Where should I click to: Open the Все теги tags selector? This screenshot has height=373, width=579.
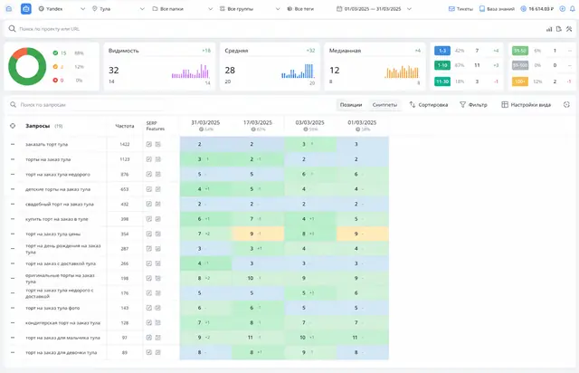(300, 9)
